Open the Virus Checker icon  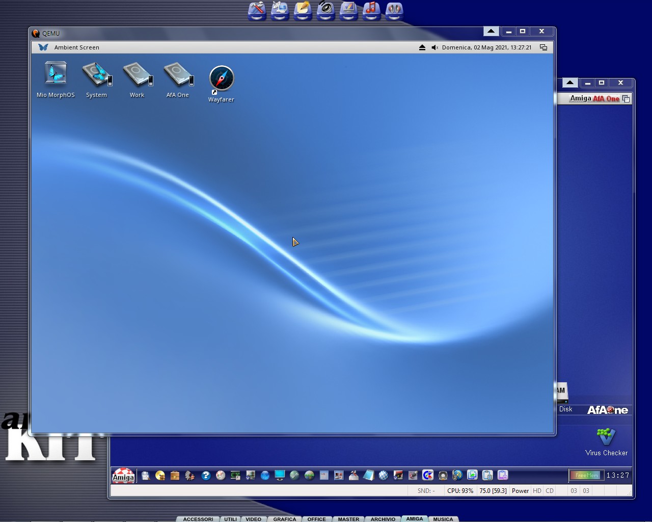click(x=606, y=437)
